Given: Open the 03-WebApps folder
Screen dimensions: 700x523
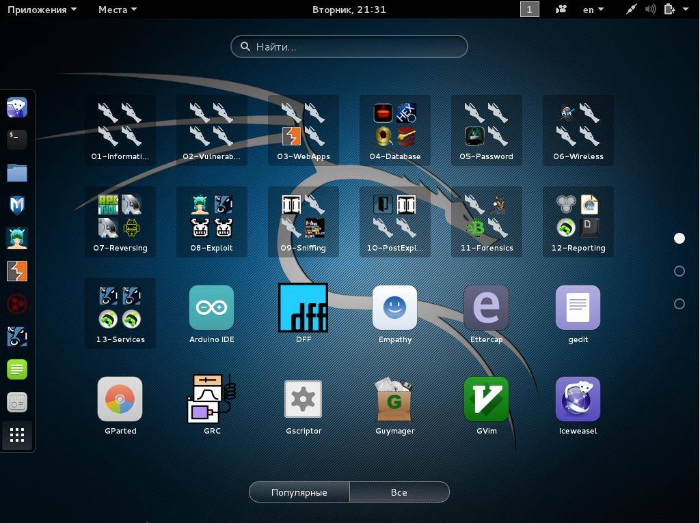Looking at the screenshot, I should (x=303, y=130).
